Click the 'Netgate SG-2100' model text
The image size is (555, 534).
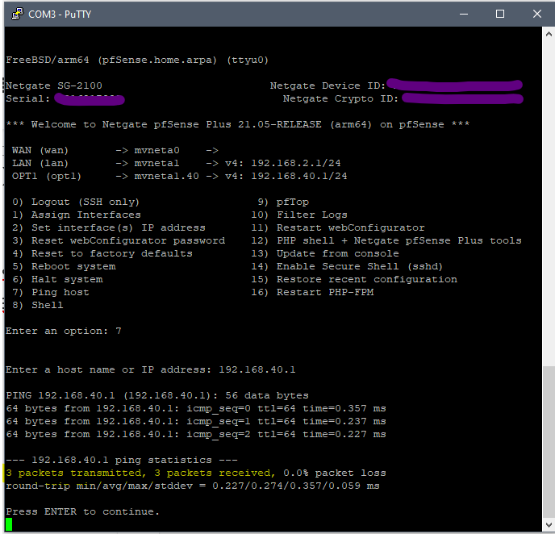point(53,86)
